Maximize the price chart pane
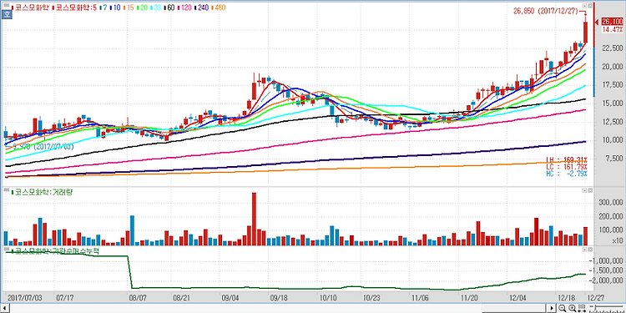Viewport: 626px width, 313px height. 584,6
